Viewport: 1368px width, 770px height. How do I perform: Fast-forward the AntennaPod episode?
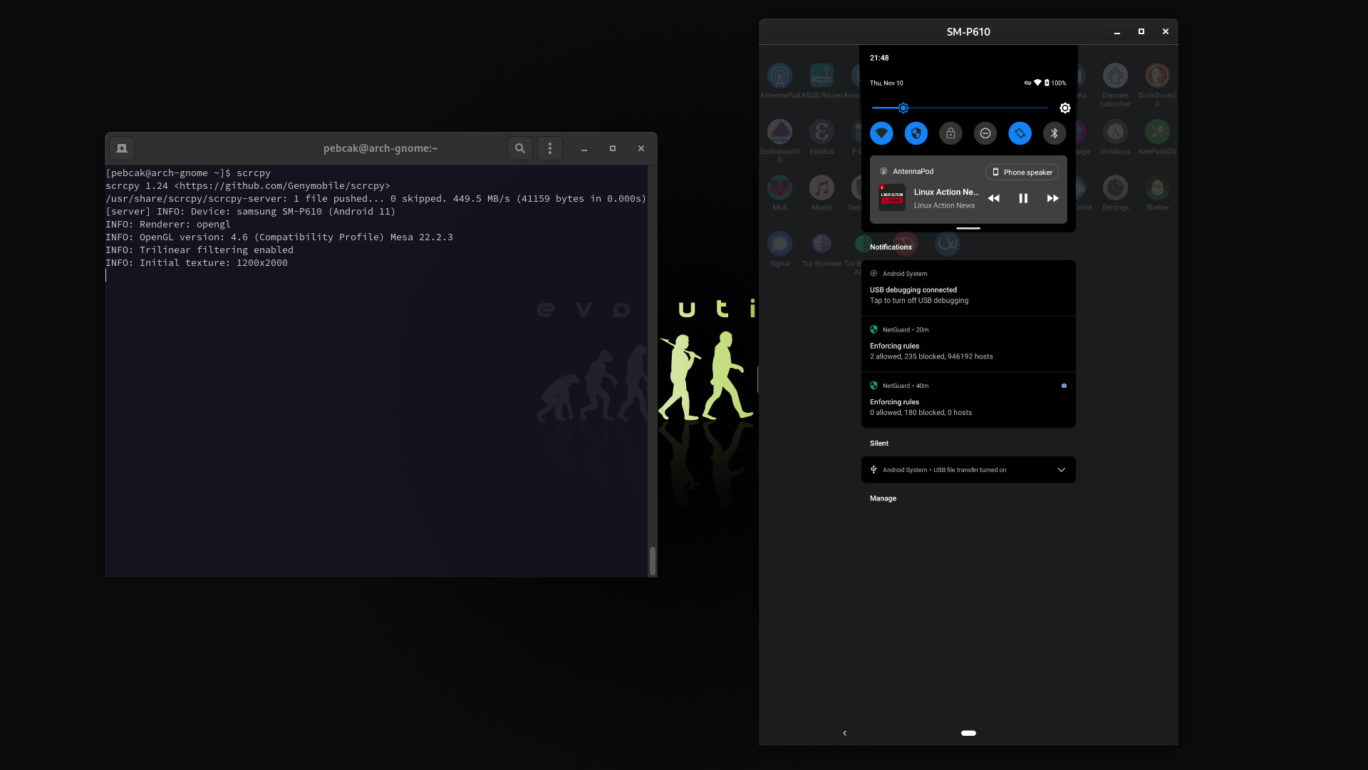1052,198
